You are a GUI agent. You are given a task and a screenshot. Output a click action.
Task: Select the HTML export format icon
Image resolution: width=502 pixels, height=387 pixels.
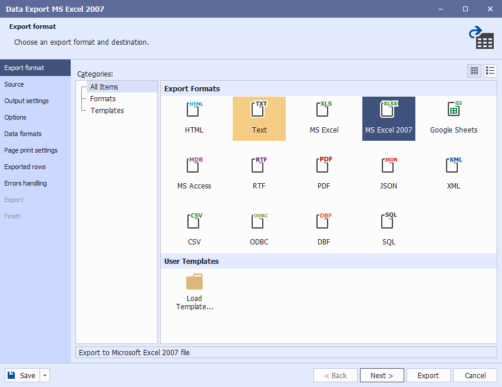(194, 118)
